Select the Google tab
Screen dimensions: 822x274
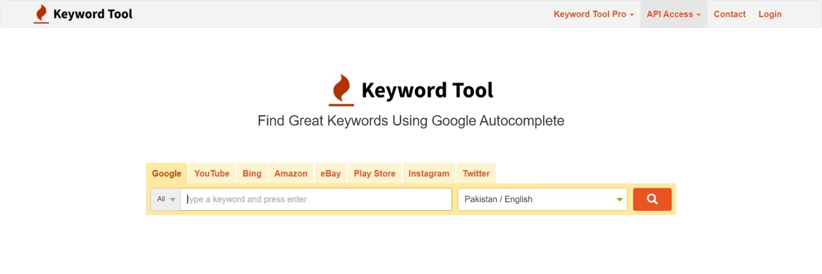coord(166,173)
